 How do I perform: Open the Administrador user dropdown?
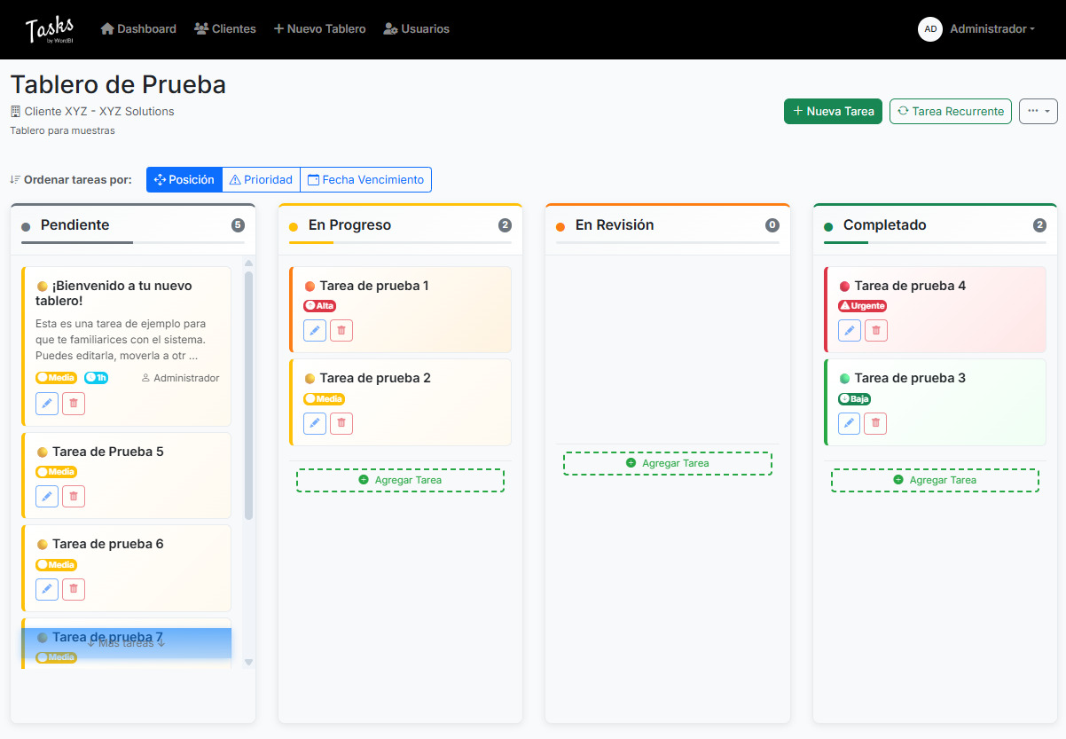[992, 29]
